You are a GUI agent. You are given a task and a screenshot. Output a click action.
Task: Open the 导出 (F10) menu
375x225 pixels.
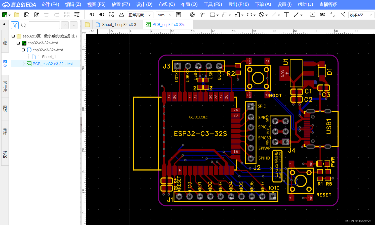[238, 5]
